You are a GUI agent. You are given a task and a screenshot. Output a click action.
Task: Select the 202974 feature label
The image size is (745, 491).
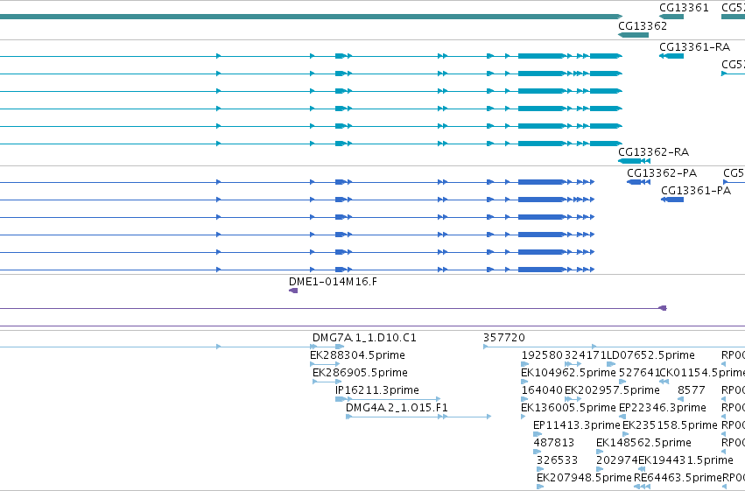(616, 460)
